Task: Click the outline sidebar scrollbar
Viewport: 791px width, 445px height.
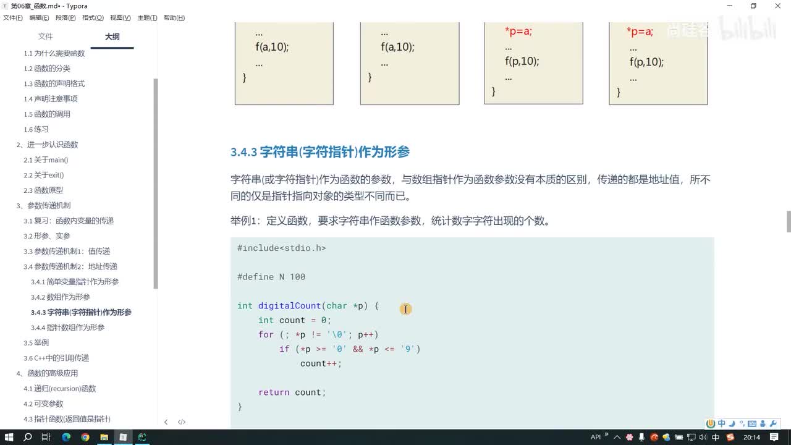Action: coord(156,184)
